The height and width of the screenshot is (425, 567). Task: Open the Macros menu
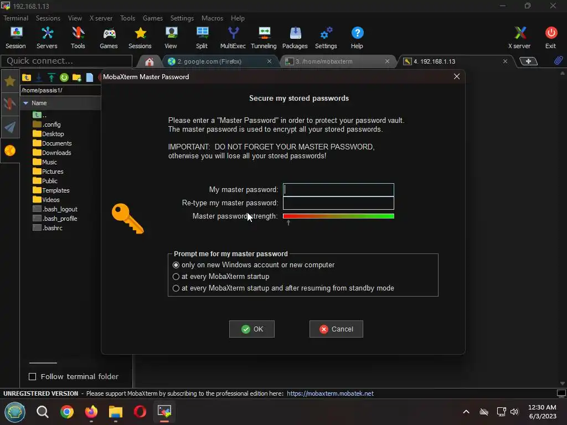click(212, 18)
